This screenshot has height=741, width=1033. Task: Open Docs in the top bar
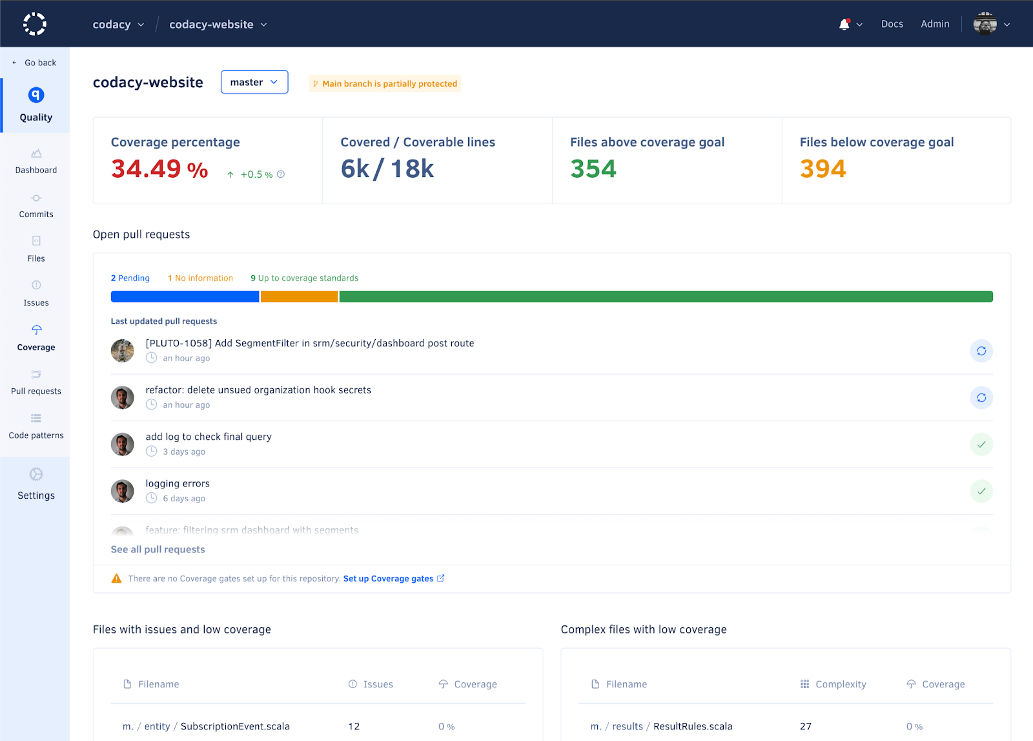tap(892, 24)
